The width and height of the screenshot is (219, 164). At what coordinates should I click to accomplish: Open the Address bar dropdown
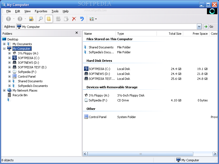(199, 27)
